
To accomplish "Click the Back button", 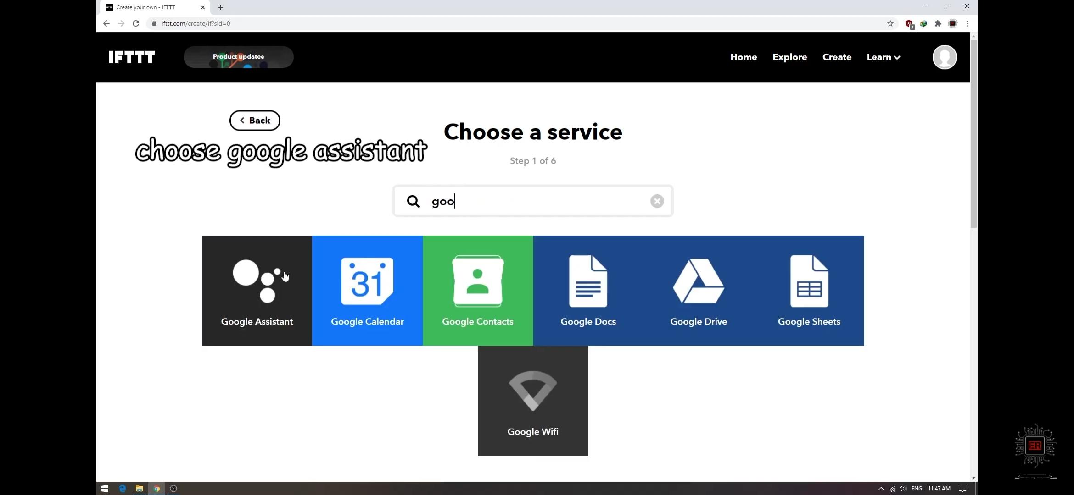I will [x=255, y=121].
